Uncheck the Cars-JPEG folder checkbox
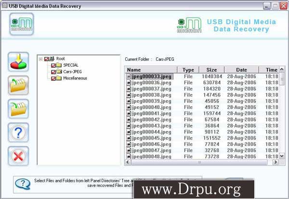The image size is (289, 199). [x=53, y=72]
